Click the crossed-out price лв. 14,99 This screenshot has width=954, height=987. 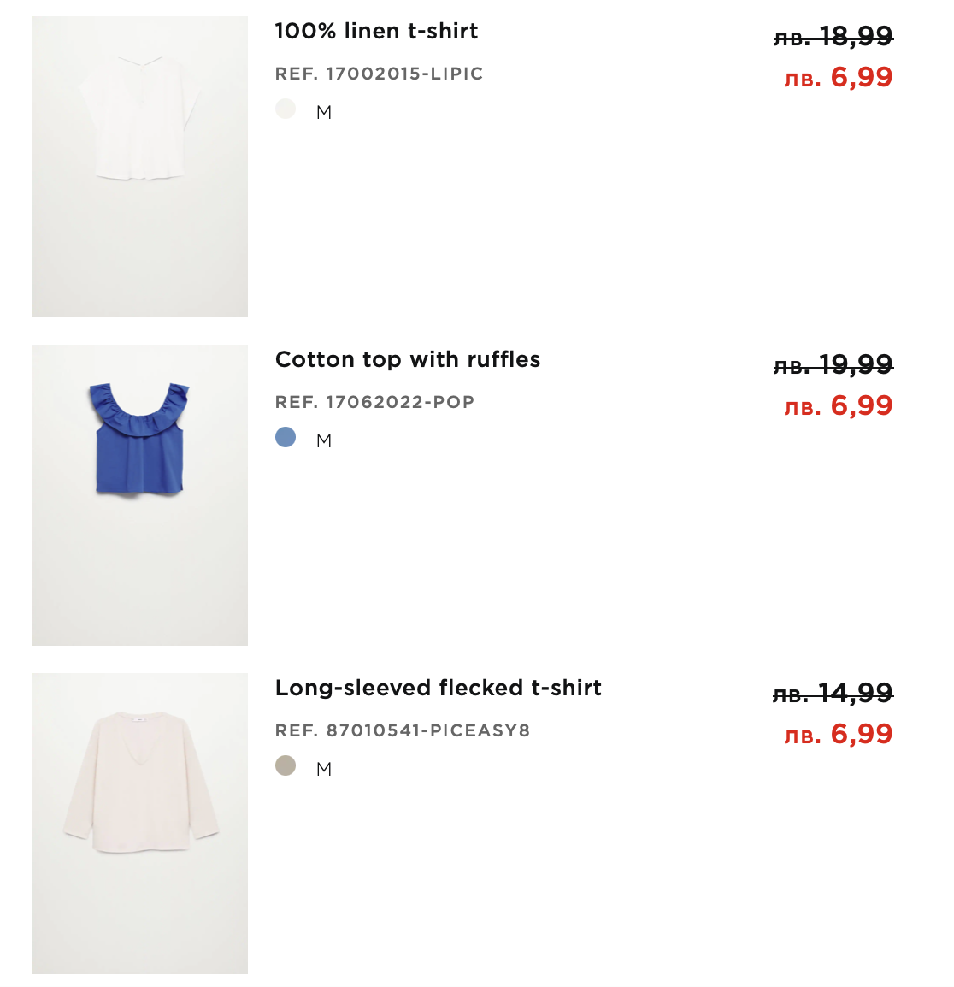[833, 693]
